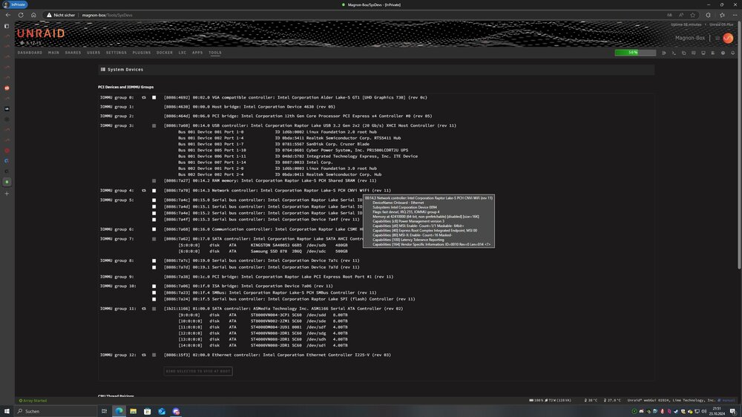742x417 pixels.
Task: Toggle the help question mark icon
Action: tap(723, 53)
